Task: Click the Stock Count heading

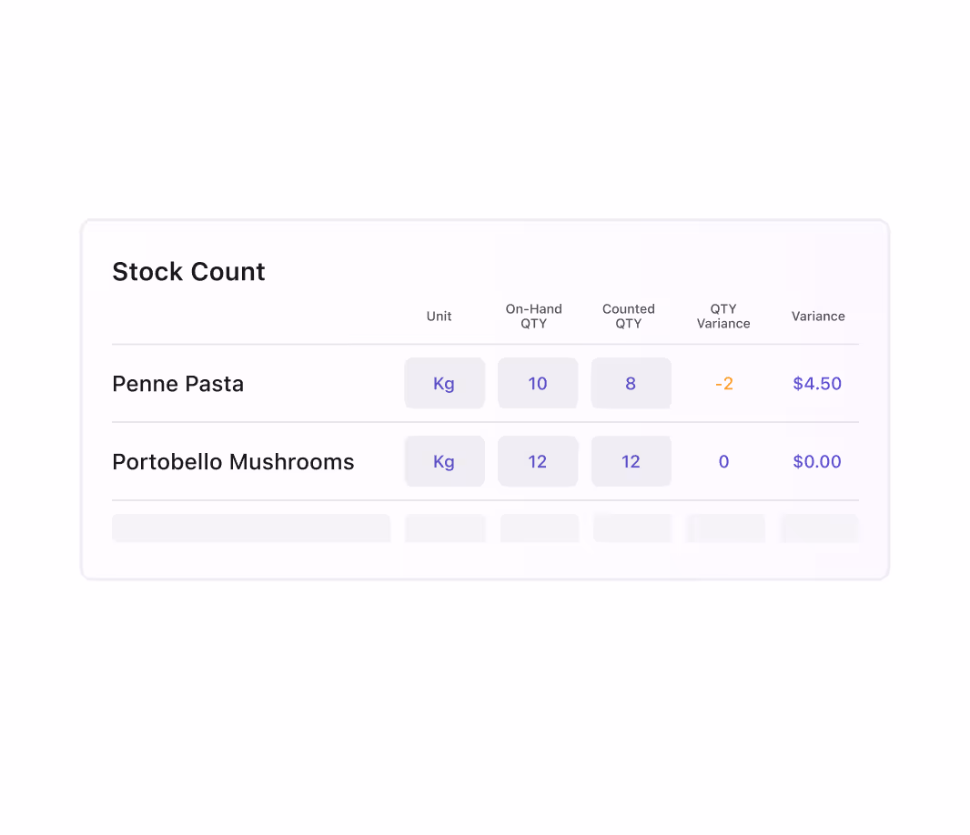Action: [188, 272]
